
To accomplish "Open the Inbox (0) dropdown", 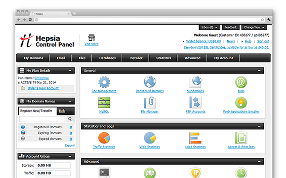I will pyautogui.click(x=209, y=27).
